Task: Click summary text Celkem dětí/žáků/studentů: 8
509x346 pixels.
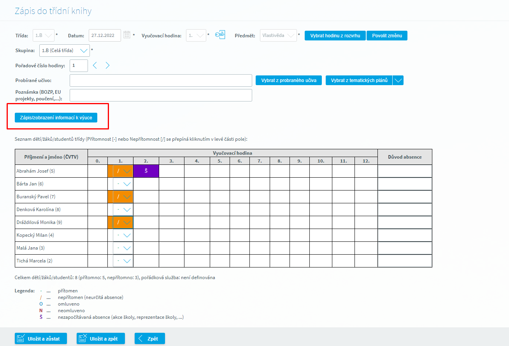Action: coord(115,278)
